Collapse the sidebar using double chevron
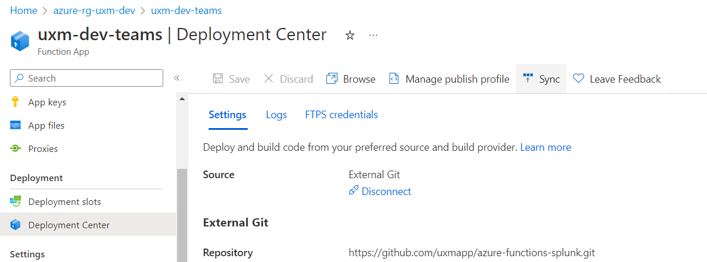This screenshot has width=707, height=262. (x=177, y=78)
